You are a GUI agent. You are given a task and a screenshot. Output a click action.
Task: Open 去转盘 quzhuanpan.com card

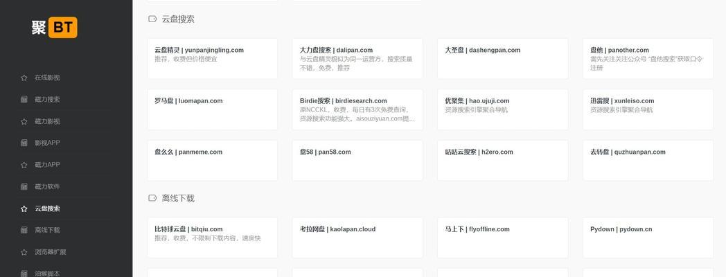[648, 160]
